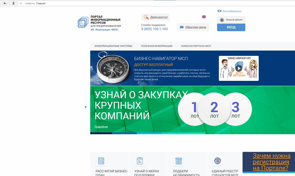Open the Обратная связь link
The width and height of the screenshot is (295, 176).
(196, 27)
